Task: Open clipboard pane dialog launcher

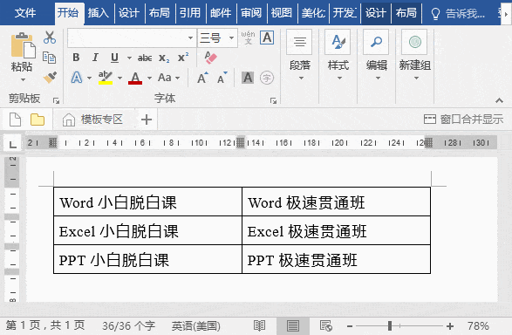Action: point(56,100)
